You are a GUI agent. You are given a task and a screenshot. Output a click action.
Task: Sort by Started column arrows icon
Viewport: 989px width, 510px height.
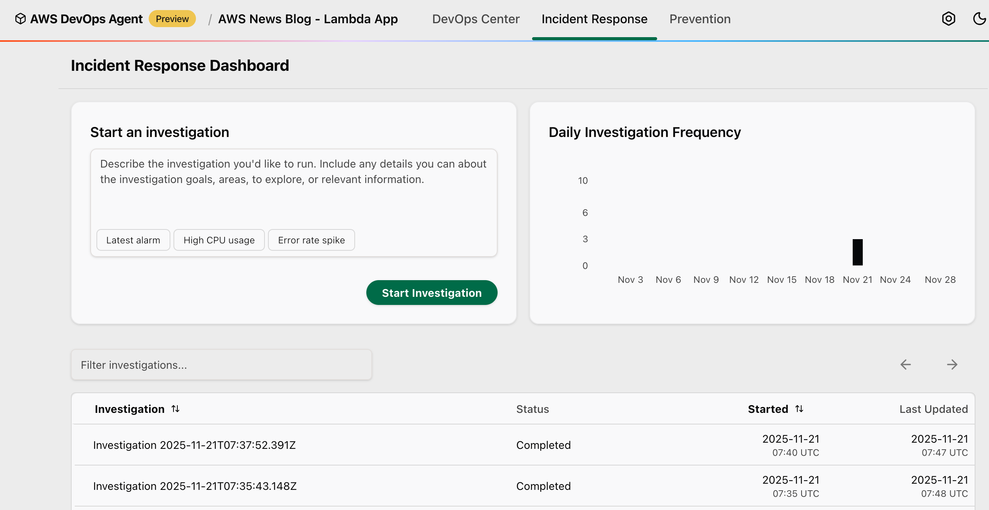point(799,409)
